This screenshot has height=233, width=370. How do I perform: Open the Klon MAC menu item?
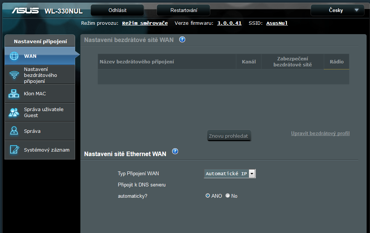point(35,94)
